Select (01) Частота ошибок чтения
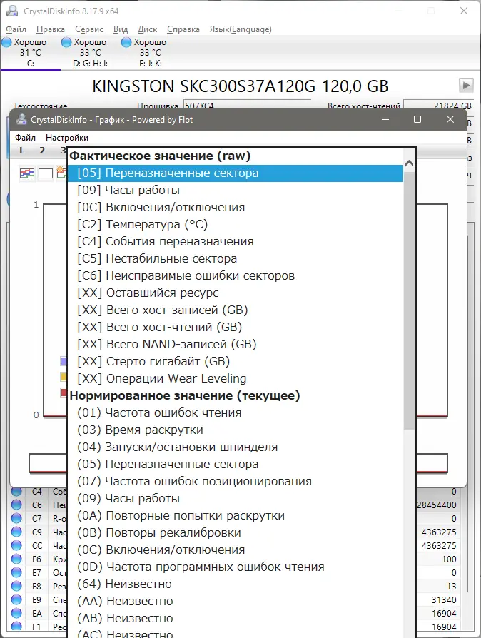This screenshot has height=638, width=481. [x=236, y=413]
